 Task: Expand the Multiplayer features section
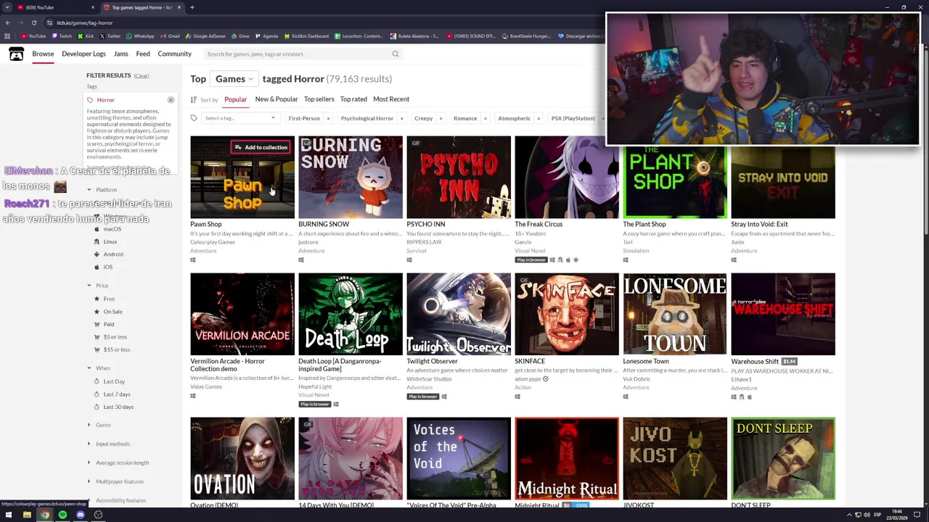pos(115,481)
